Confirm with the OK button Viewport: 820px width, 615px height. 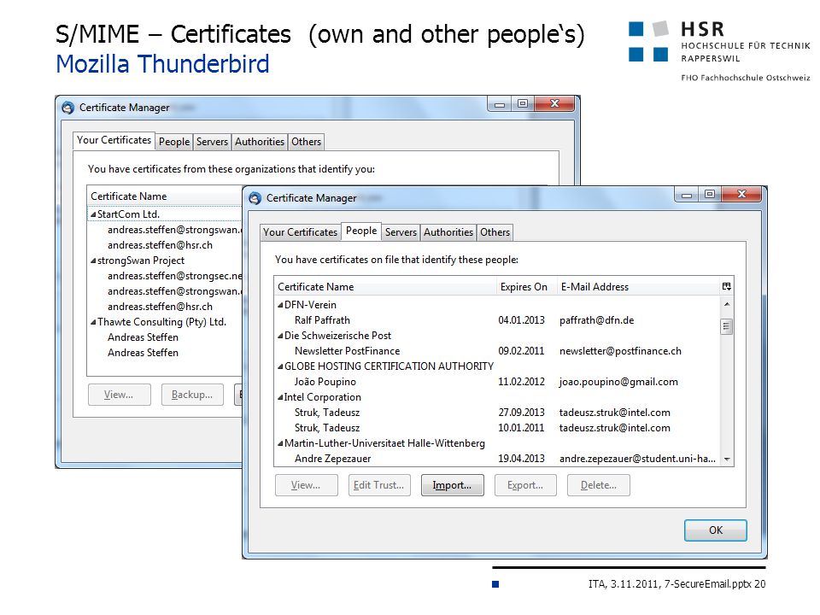point(716,530)
